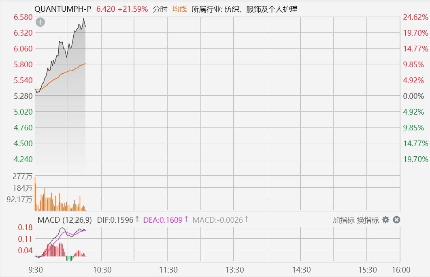Click the 10:30 time axis label
Screen dimensions: 430x277
tap(102, 270)
